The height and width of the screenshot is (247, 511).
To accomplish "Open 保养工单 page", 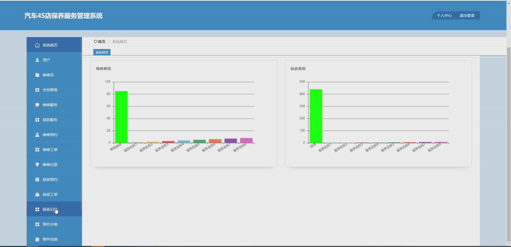I will pos(54,194).
